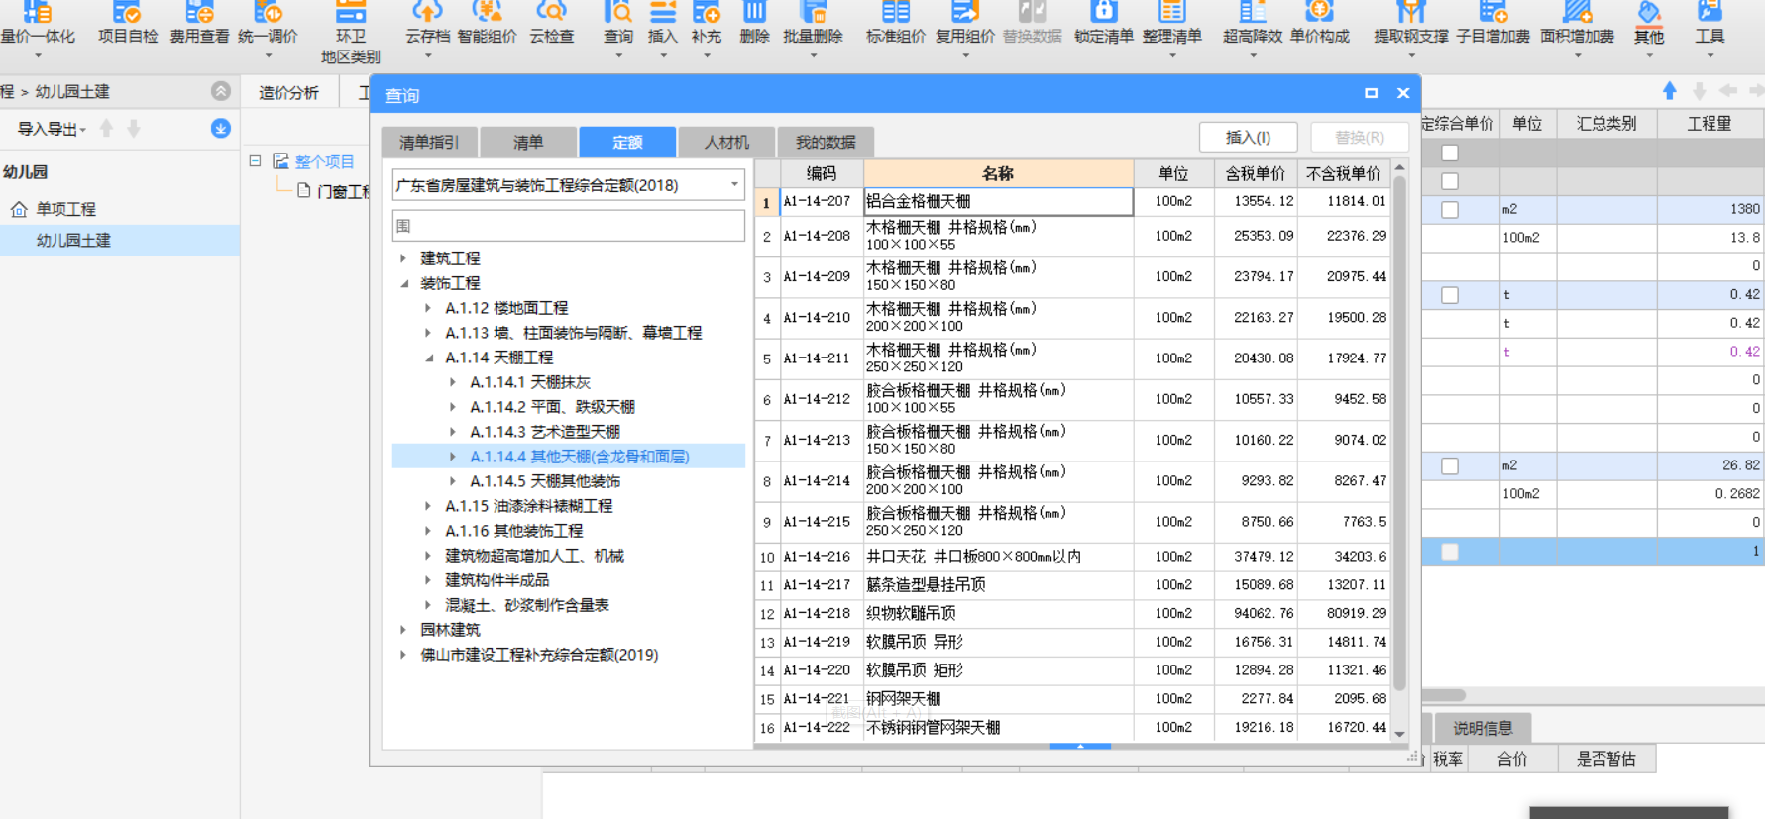The width and height of the screenshot is (1765, 819).
Task: Open the 导入导出 dropdown
Action: [x=53, y=129]
